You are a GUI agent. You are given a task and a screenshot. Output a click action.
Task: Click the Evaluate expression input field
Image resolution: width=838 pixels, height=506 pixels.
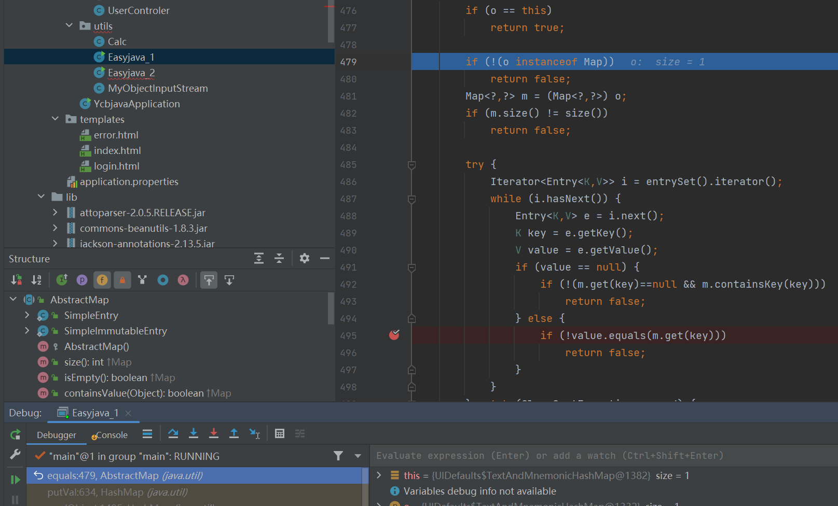point(604,456)
